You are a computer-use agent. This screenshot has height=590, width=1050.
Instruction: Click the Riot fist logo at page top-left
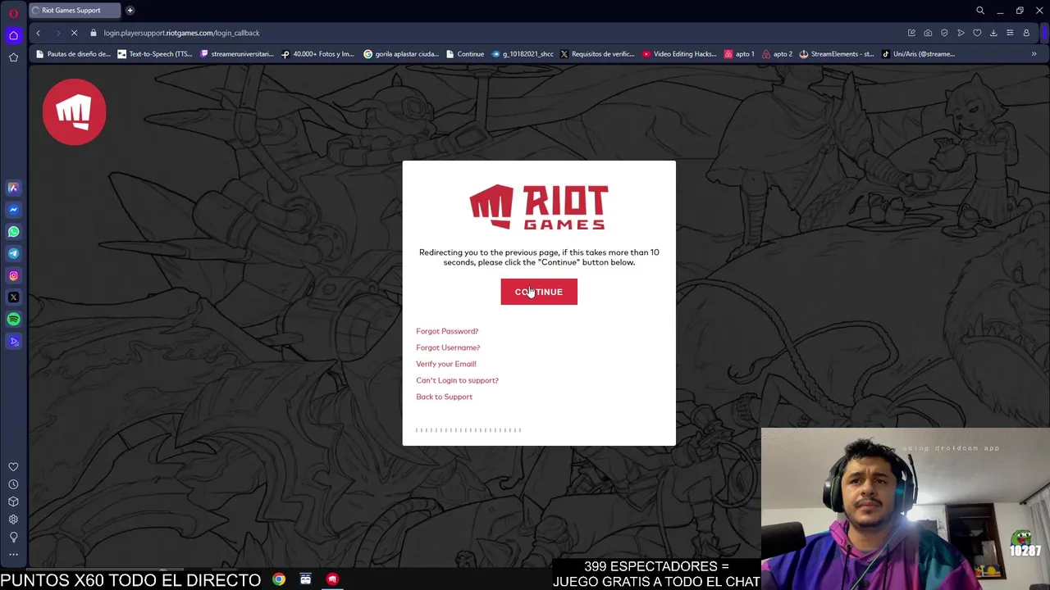[75, 111]
